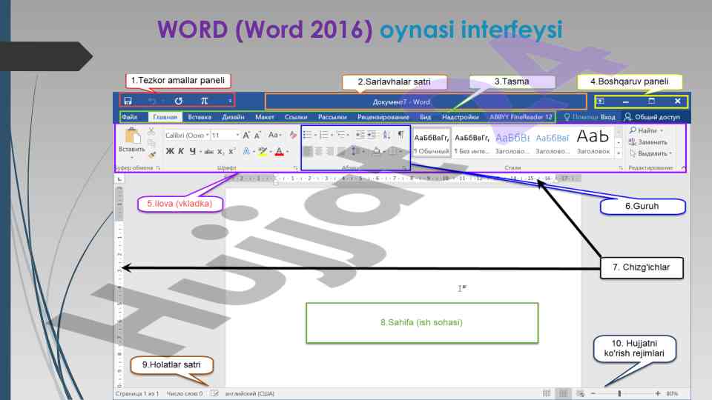Open the Стили styles pane launcher
The height and width of the screenshot is (400, 712).
click(620, 168)
